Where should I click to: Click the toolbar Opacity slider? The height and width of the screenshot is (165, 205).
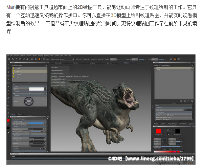point(142,59)
